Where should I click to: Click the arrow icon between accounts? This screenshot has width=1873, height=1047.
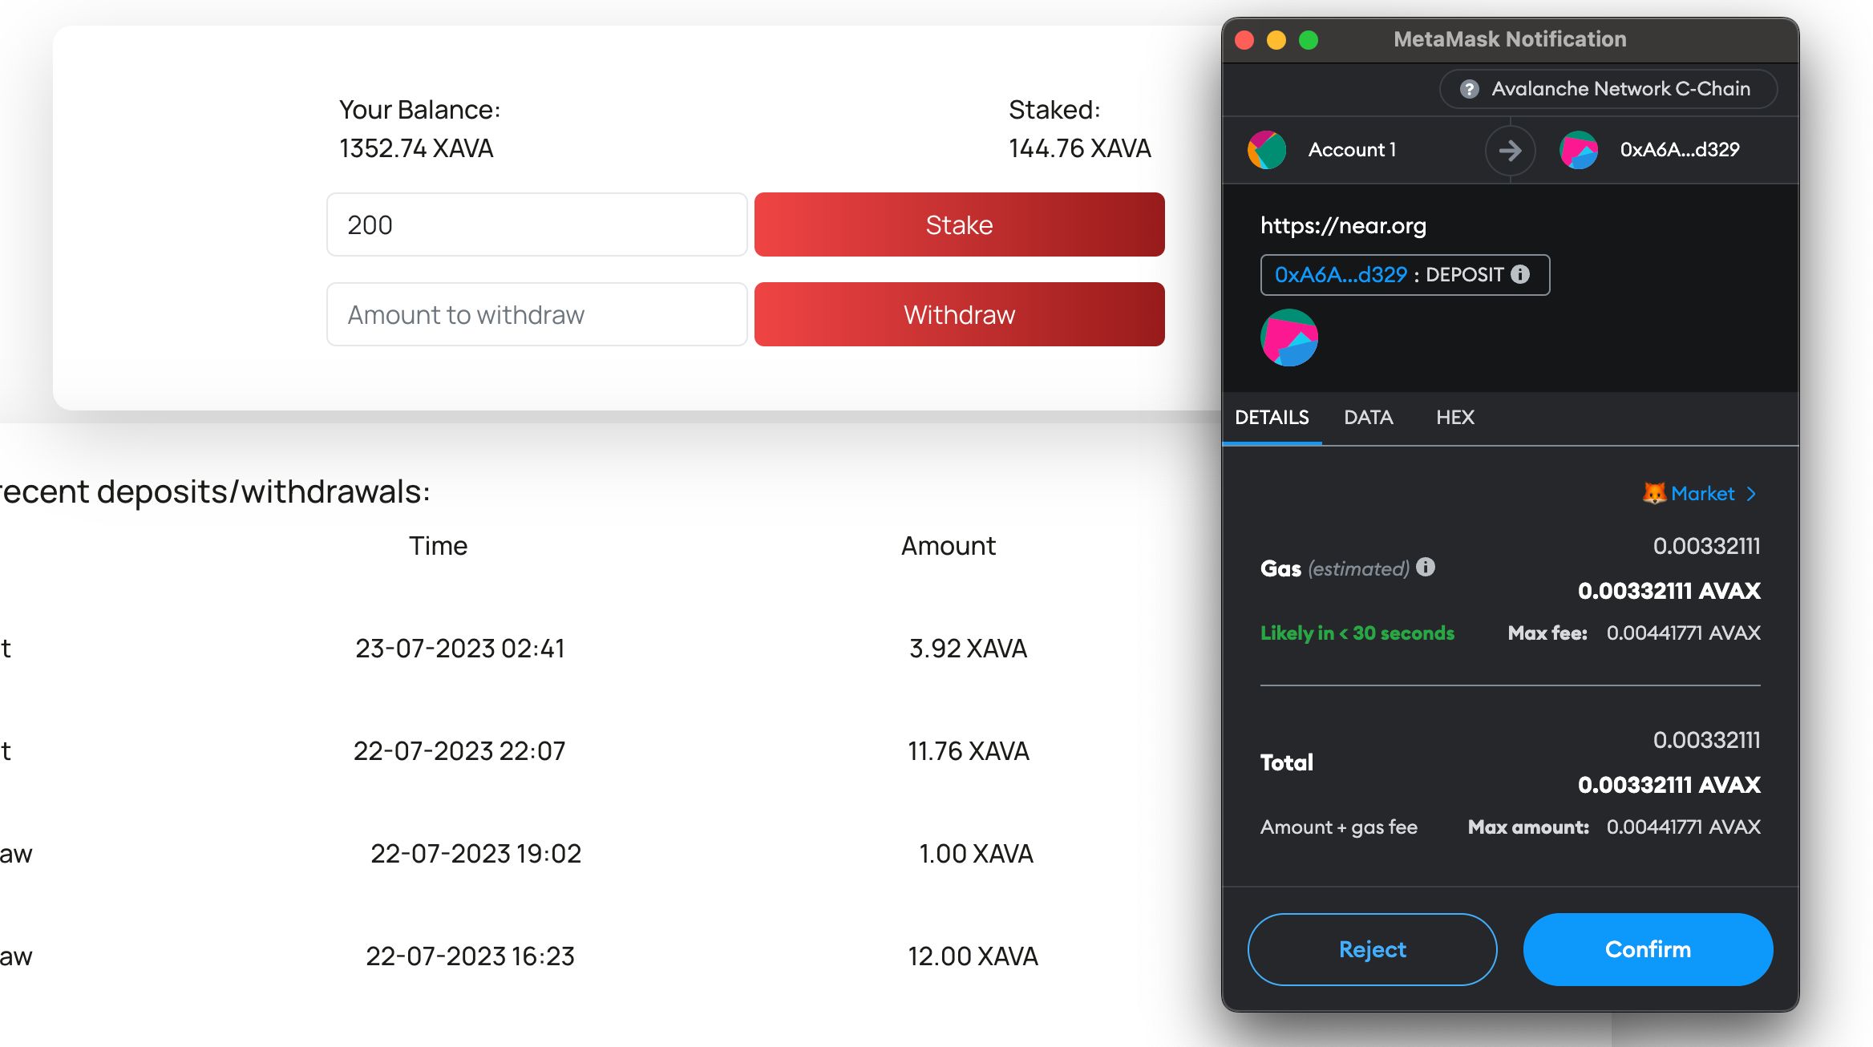1510,150
